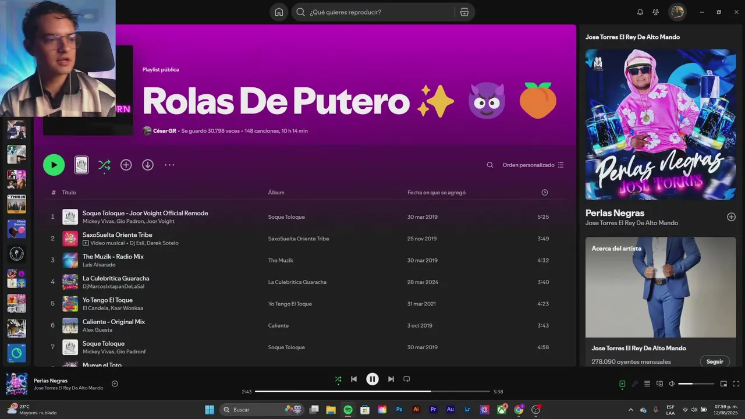Open the playlist more options (three dots)
The width and height of the screenshot is (745, 419).
click(169, 165)
